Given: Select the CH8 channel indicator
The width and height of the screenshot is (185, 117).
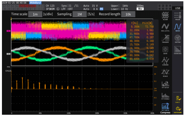Looking at the screenshot, I should click(34, 6).
